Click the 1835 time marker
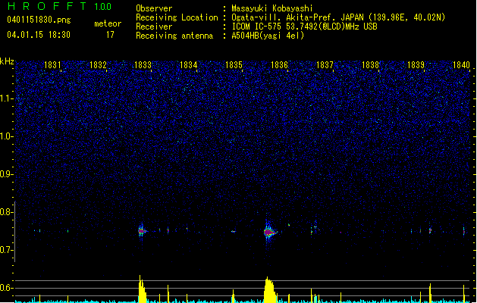The width and height of the screenshot is (477, 303). click(234, 65)
